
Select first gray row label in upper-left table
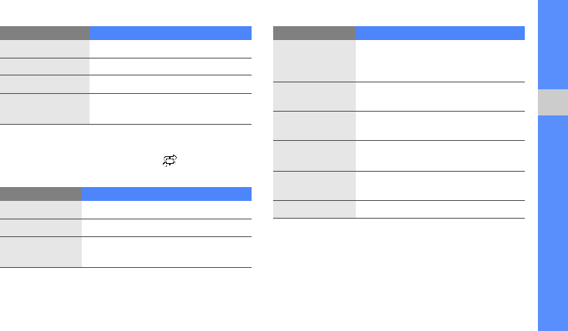point(45,48)
